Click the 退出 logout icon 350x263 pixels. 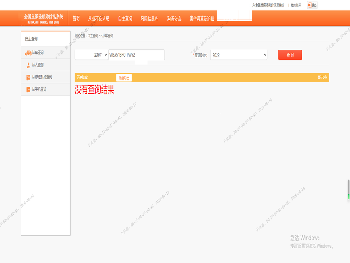(312, 5)
